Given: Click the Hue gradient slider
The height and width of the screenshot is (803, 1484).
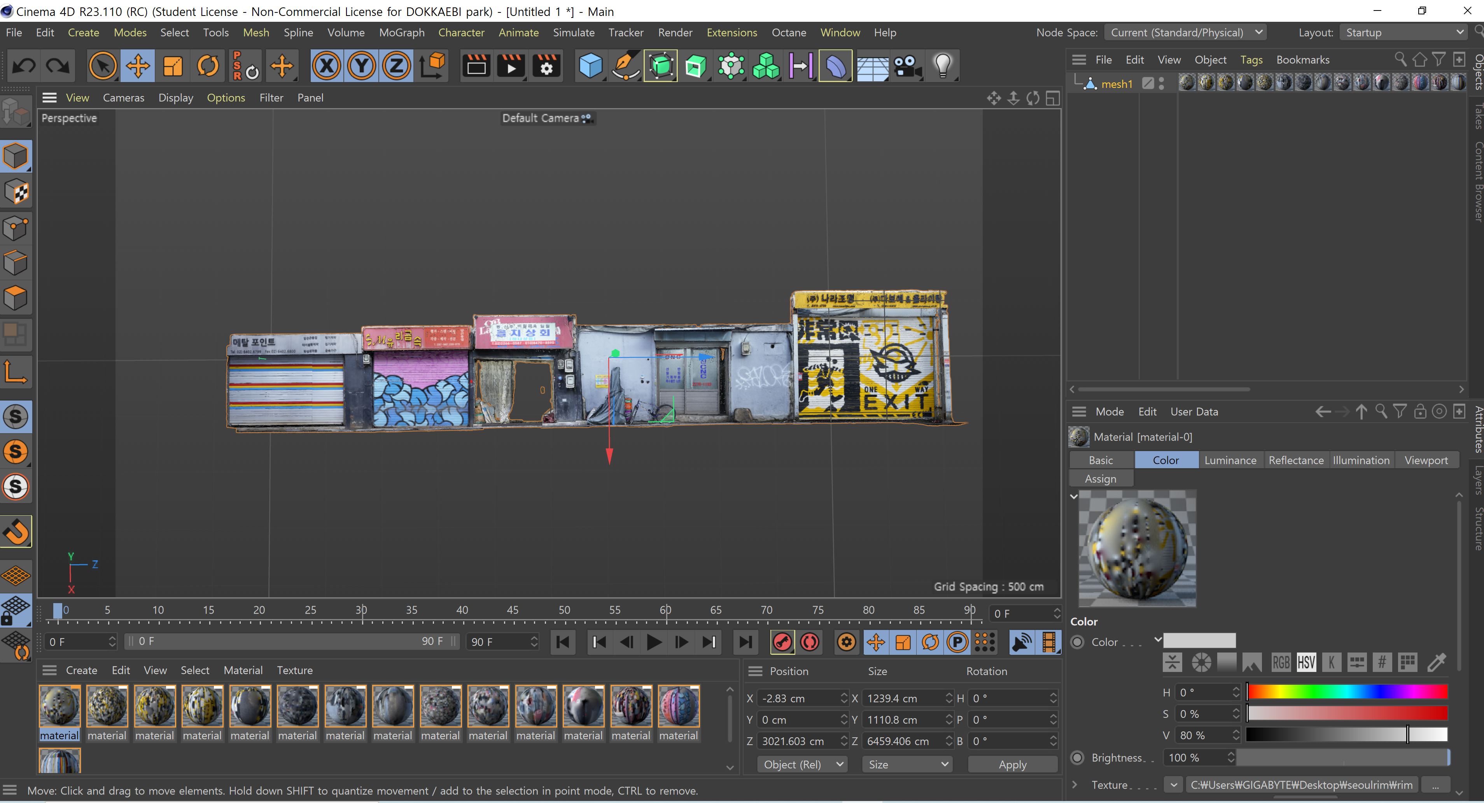Looking at the screenshot, I should [x=1347, y=692].
